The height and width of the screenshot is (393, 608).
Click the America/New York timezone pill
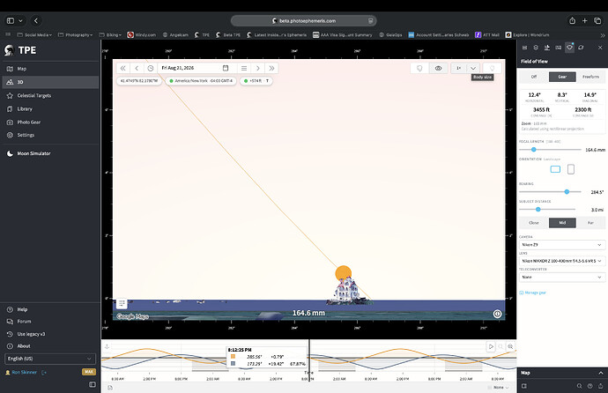click(x=201, y=81)
